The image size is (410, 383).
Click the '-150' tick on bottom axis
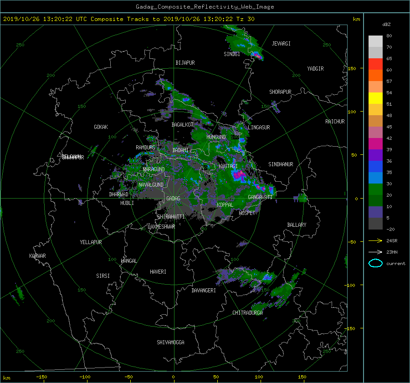click(x=41, y=377)
